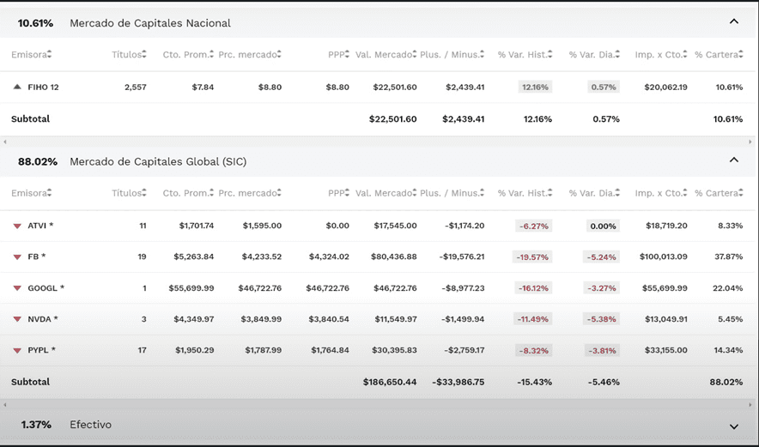Click the red down arrow beside FB
The height and width of the screenshot is (447, 759).
pyautogui.click(x=16, y=257)
